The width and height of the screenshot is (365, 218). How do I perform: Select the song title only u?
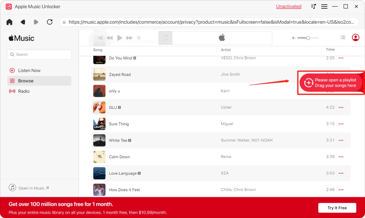(114, 91)
